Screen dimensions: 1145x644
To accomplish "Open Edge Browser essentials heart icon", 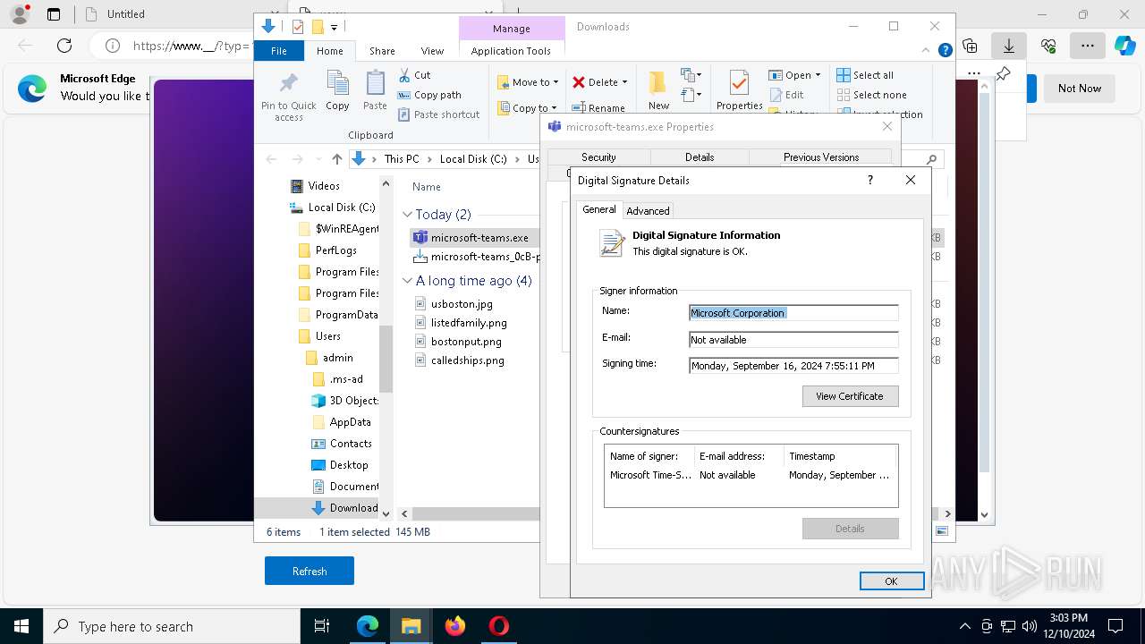I will coord(1048,46).
